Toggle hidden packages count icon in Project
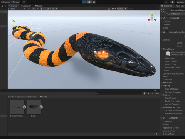The width and height of the screenshot is (185, 139). (x=157, y=93)
